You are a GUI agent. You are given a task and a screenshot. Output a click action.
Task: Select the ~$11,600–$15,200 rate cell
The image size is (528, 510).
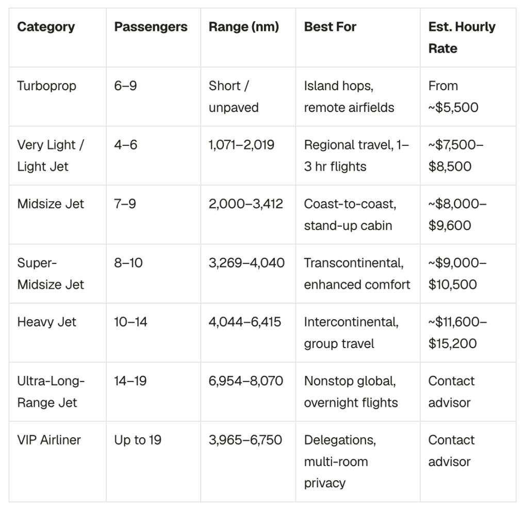(x=458, y=333)
